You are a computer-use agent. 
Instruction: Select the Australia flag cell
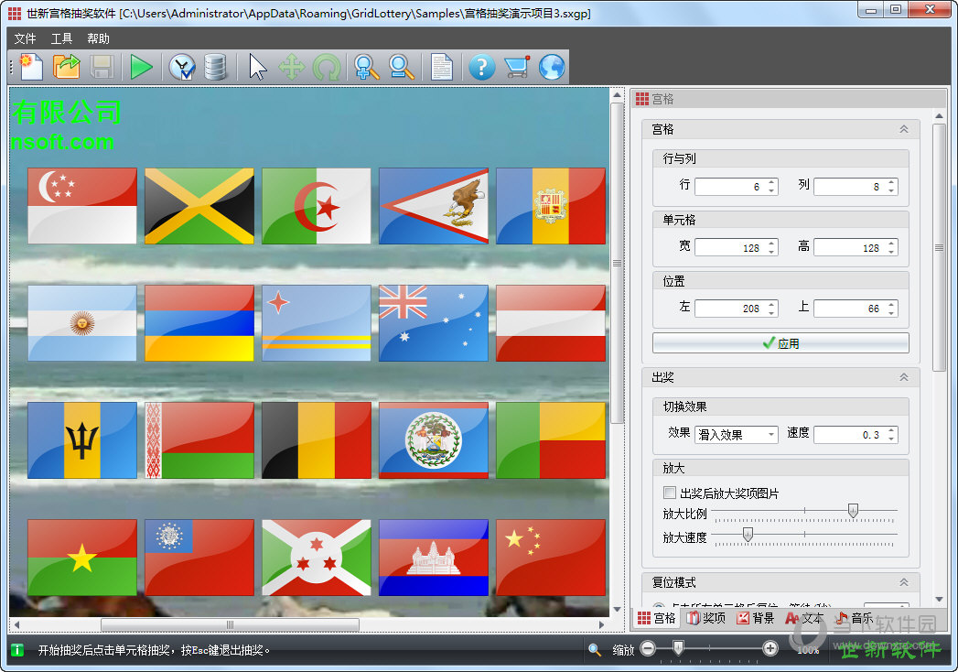pyautogui.click(x=434, y=323)
